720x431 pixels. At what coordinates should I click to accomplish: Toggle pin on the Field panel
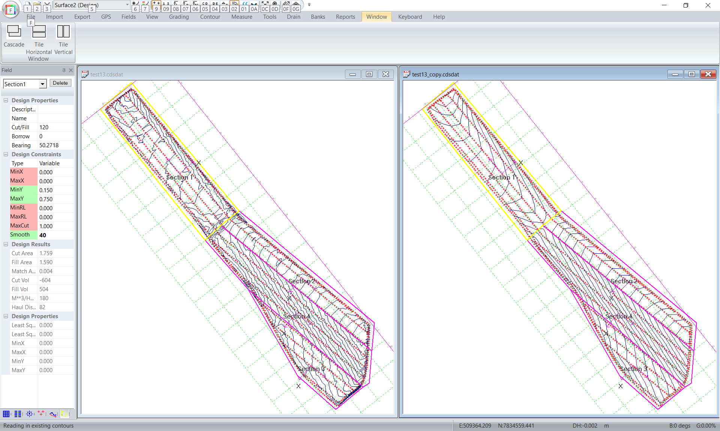pyautogui.click(x=64, y=70)
